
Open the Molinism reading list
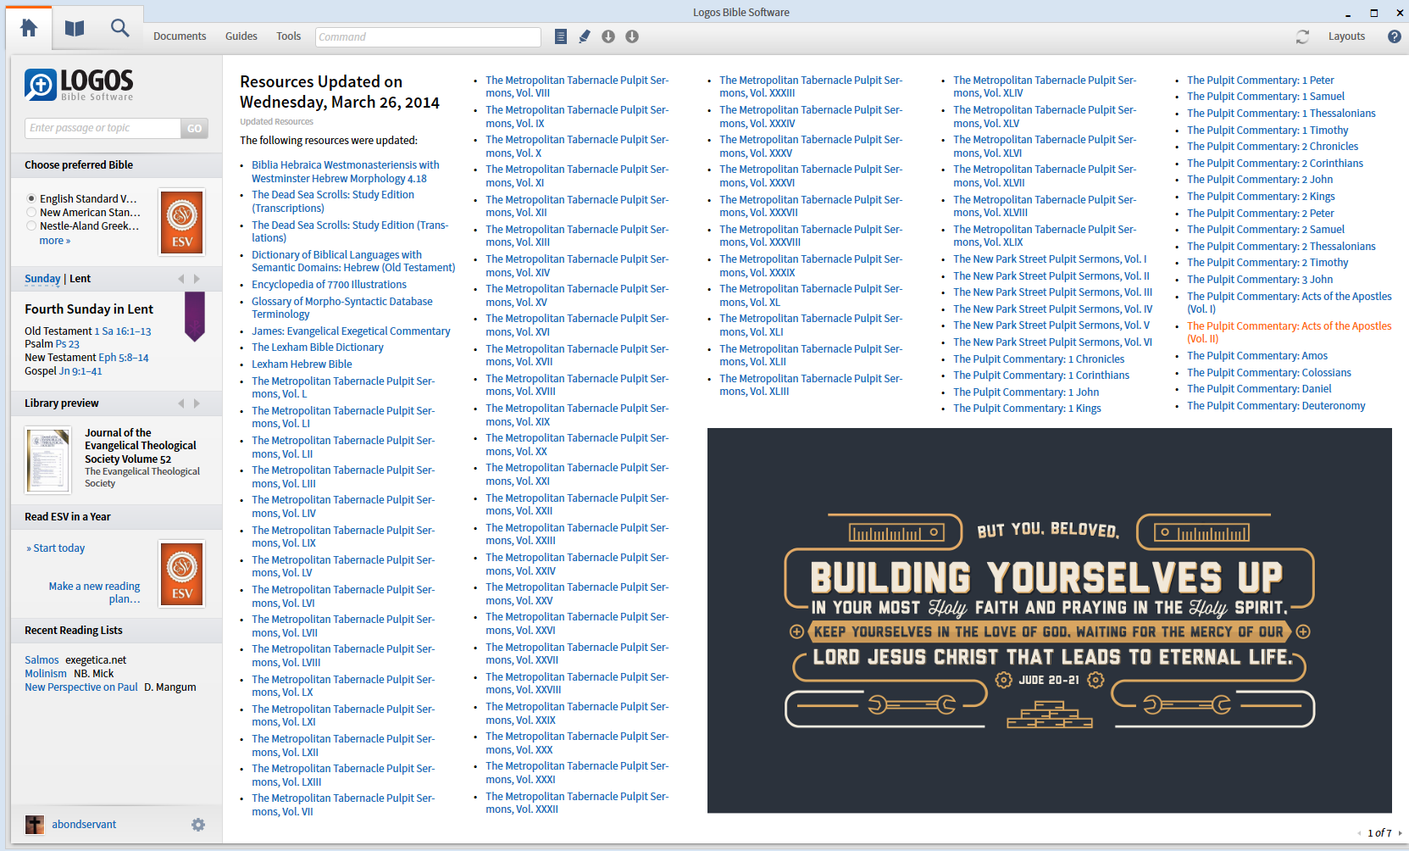(46, 674)
